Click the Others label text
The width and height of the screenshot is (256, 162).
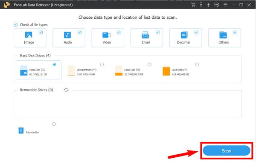pos(224,42)
